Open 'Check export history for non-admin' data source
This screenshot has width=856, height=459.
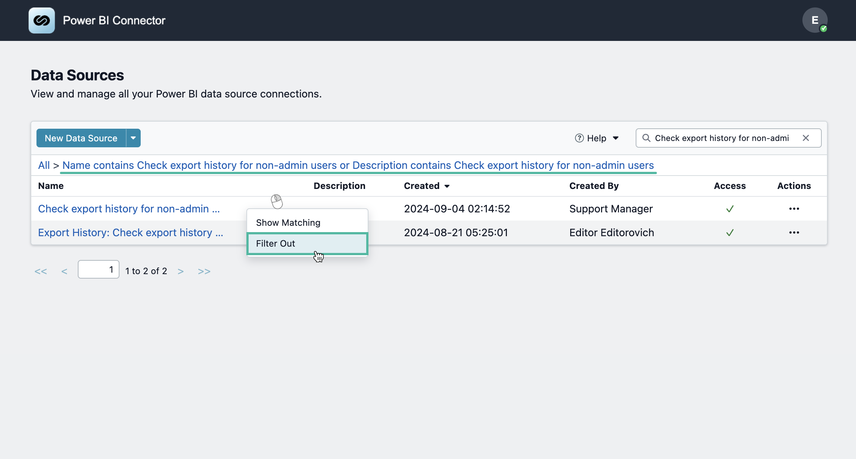129,209
